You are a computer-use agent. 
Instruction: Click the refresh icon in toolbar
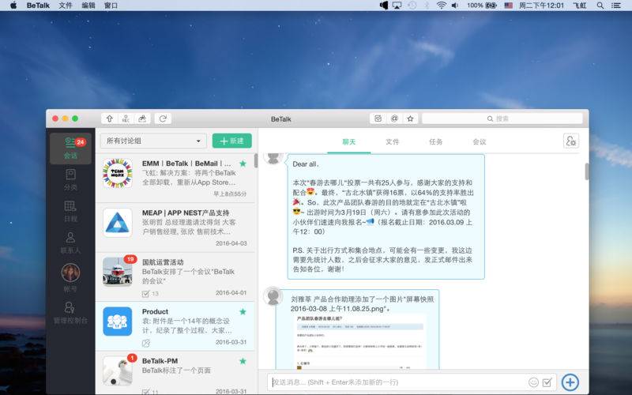tap(163, 118)
